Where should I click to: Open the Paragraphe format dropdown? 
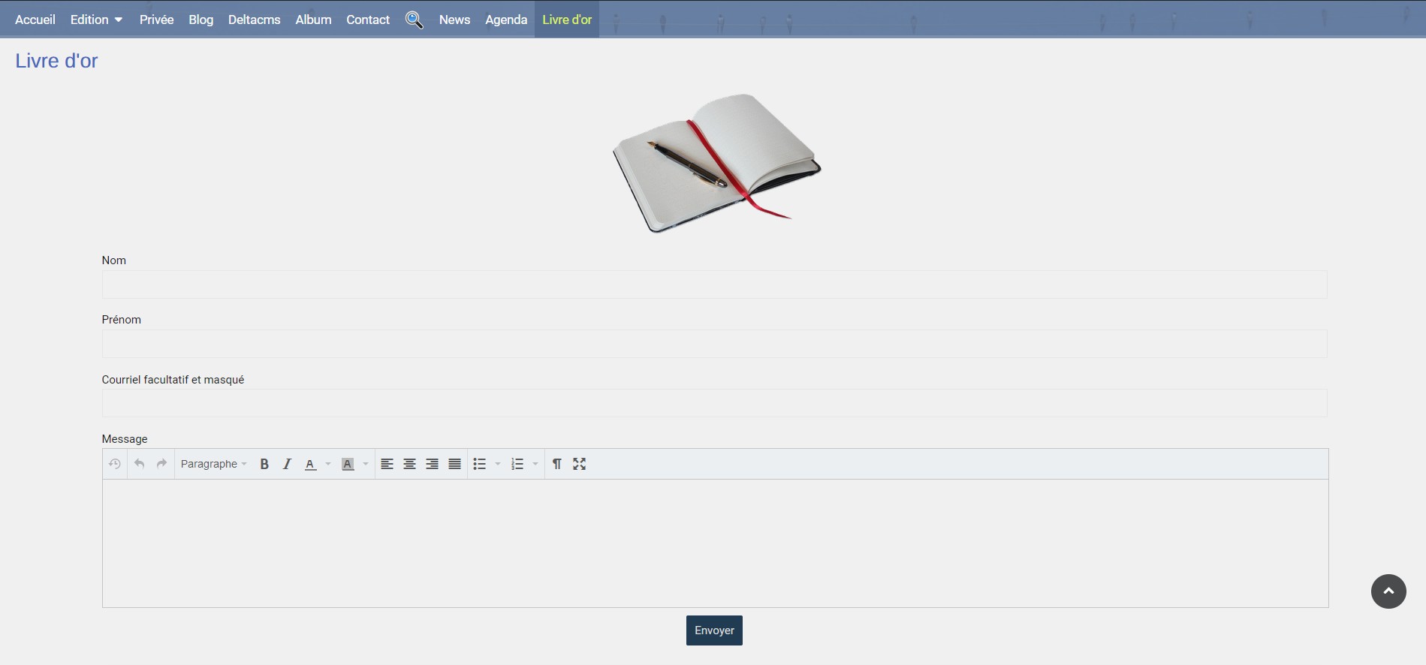point(213,464)
